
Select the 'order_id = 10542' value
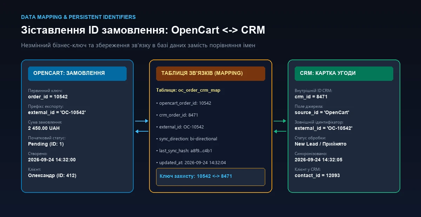tap(48, 97)
